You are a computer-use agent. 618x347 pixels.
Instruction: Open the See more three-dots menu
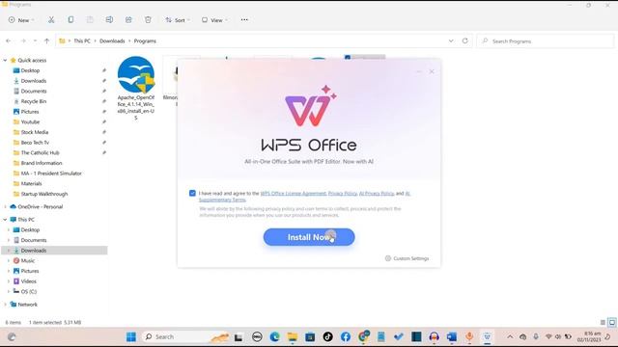244,19
